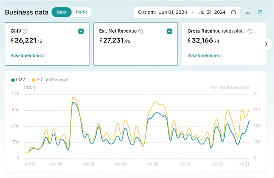Click the Jun 18 axis label
This screenshot has height=178, width=274.
(88, 164)
